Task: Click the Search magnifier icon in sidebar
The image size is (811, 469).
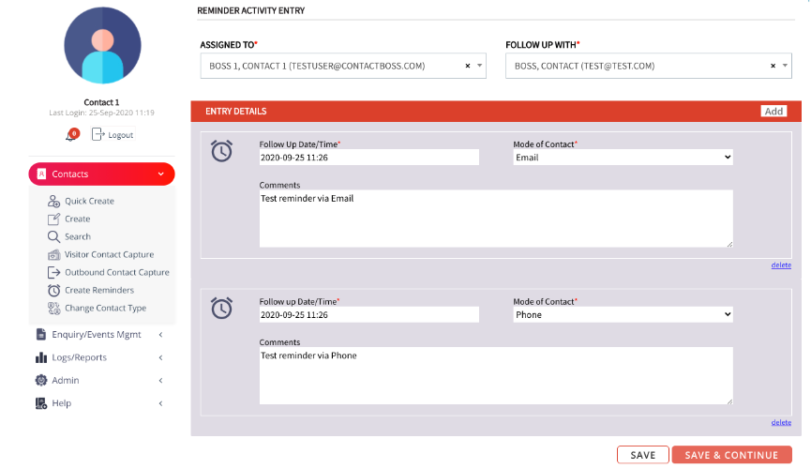Action: pyautogui.click(x=54, y=236)
